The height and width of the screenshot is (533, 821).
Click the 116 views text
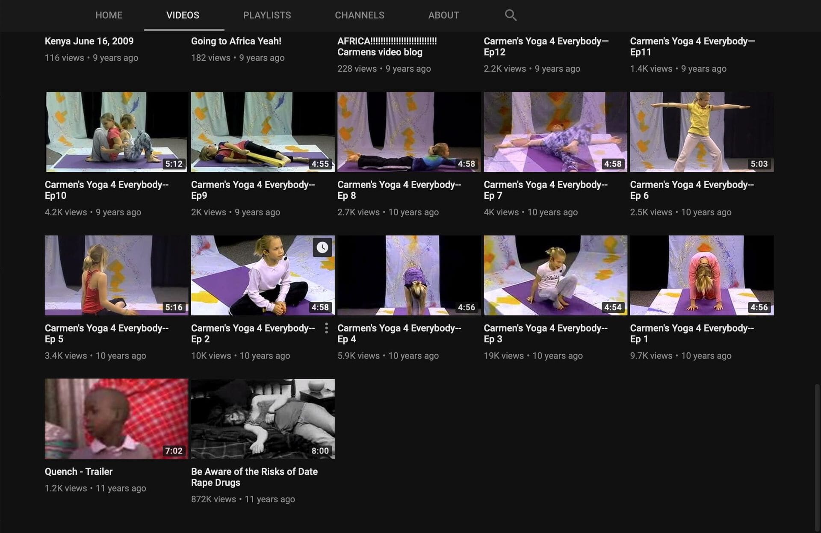pyautogui.click(x=64, y=58)
